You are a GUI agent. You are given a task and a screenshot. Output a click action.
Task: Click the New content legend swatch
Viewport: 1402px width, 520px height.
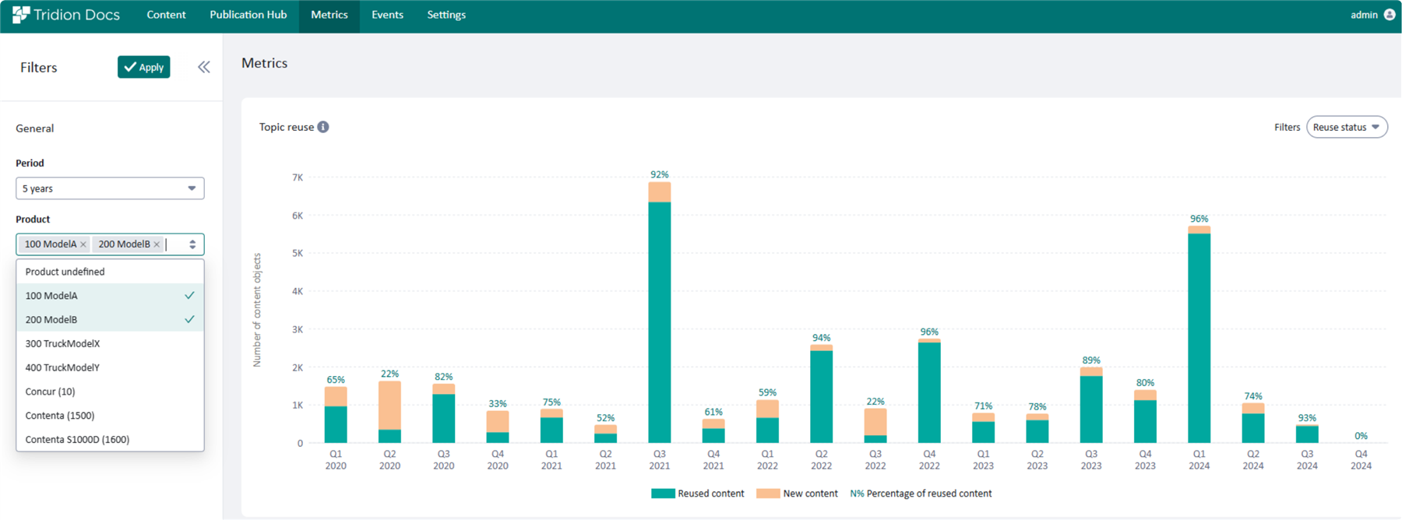click(768, 494)
